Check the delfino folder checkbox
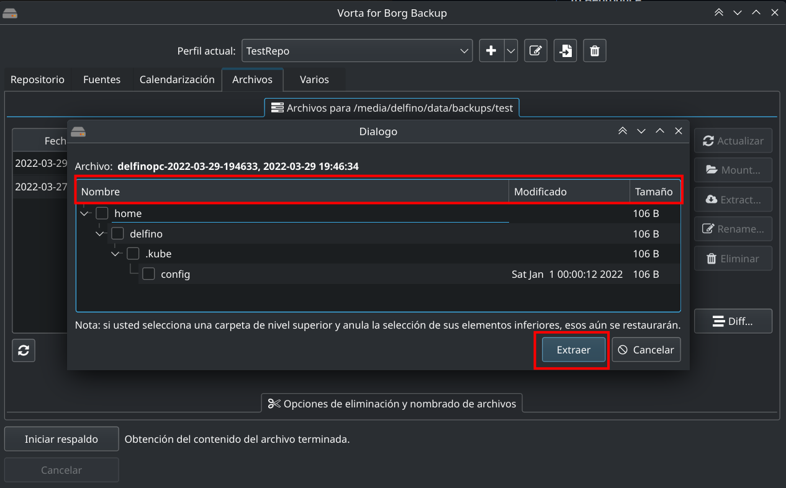Viewport: 786px width, 488px height. 117,234
